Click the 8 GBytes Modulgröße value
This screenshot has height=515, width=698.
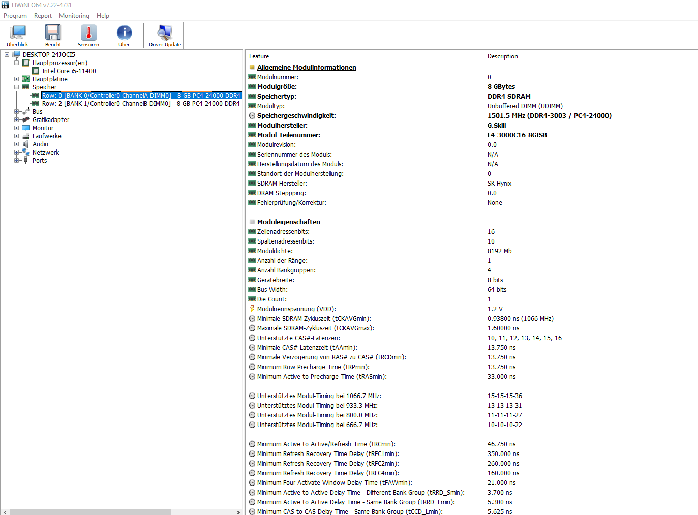[x=501, y=86]
